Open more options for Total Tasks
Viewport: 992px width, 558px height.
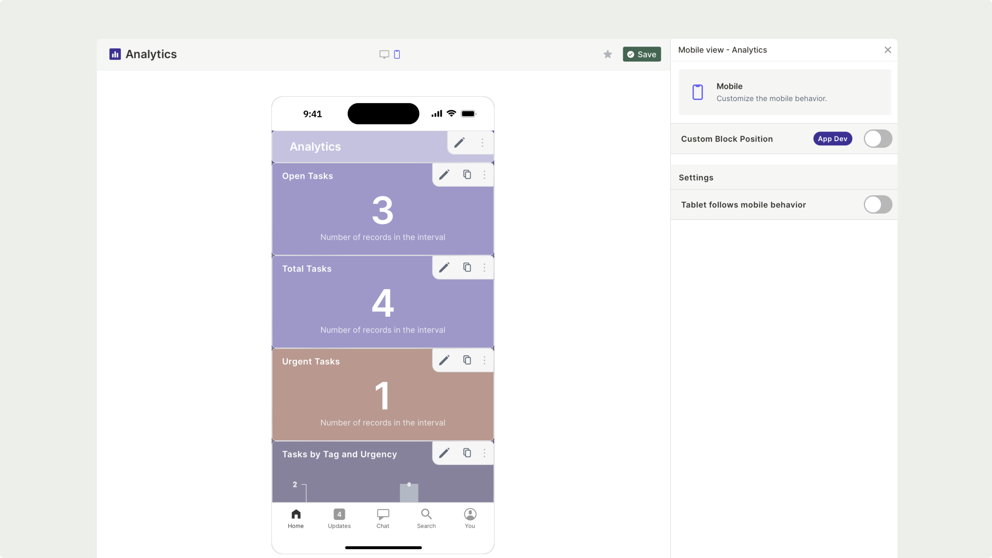484,267
